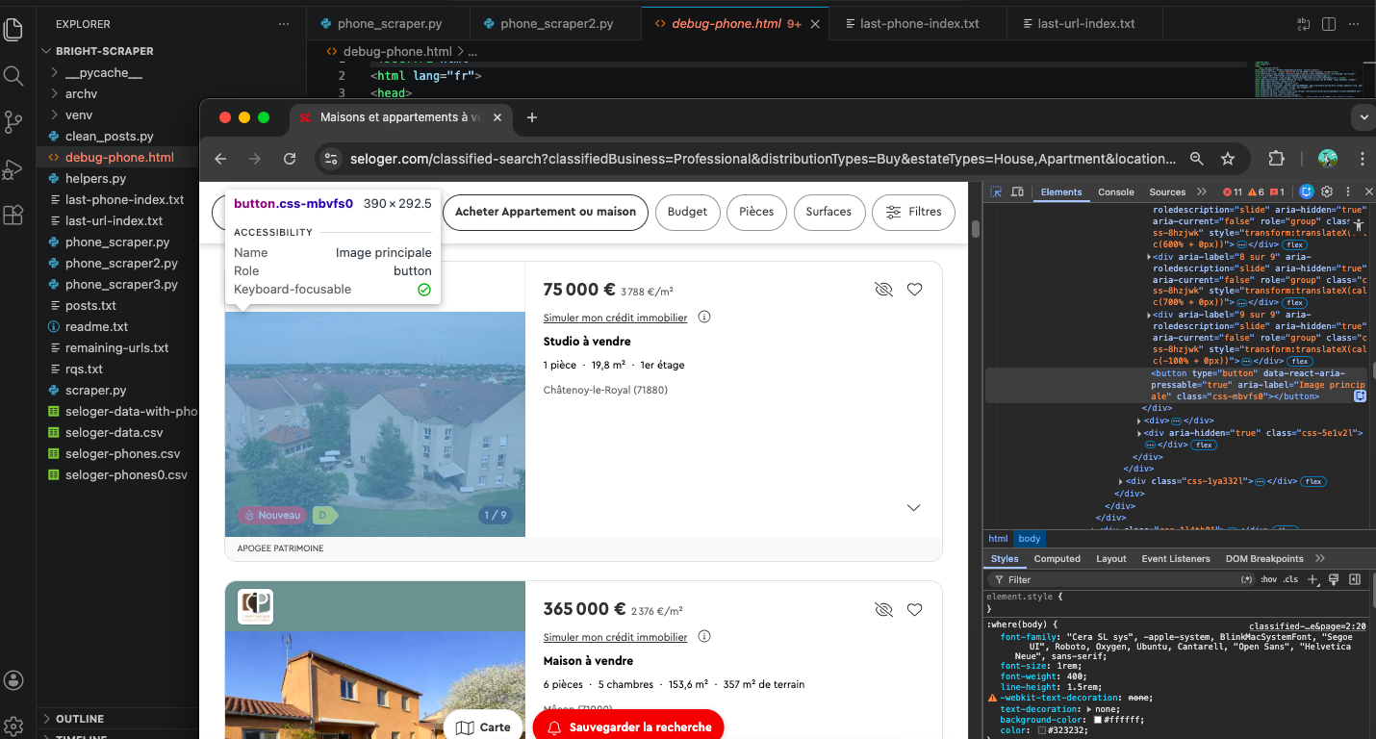Open DevTools settings gear
1376x739 pixels.
click(1327, 192)
